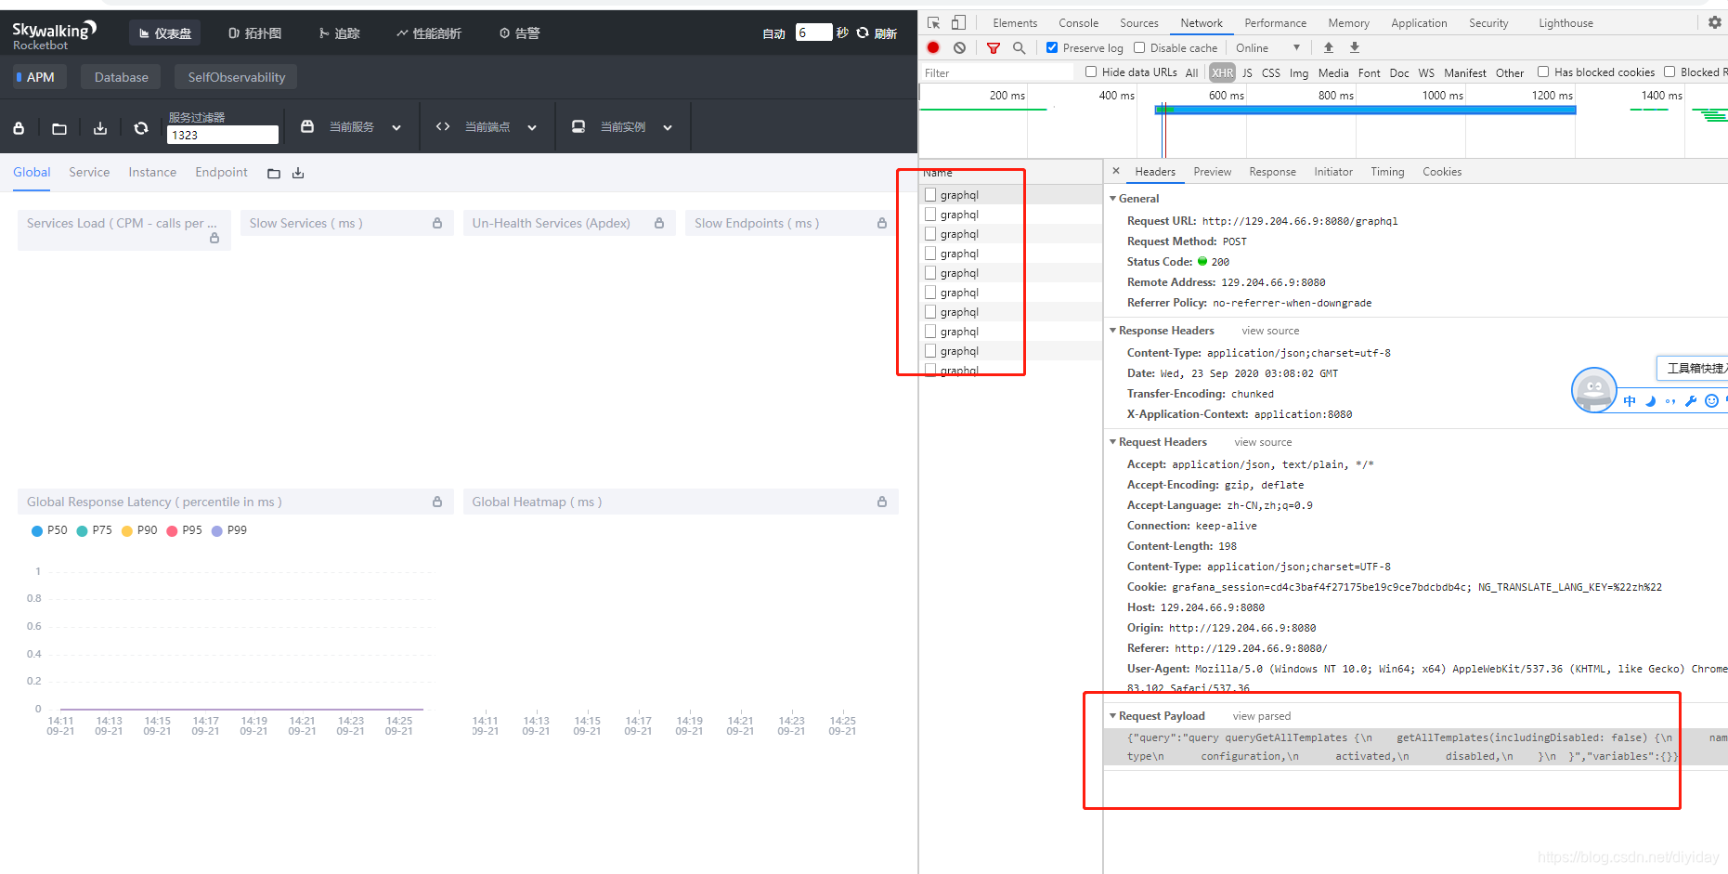Image resolution: width=1728 pixels, height=874 pixels.
Task: Click the clear network log icon
Action: [959, 47]
